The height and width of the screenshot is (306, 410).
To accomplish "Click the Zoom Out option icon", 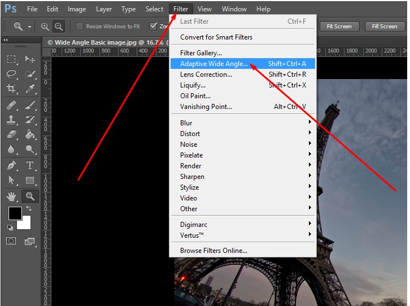I will pyautogui.click(x=59, y=27).
